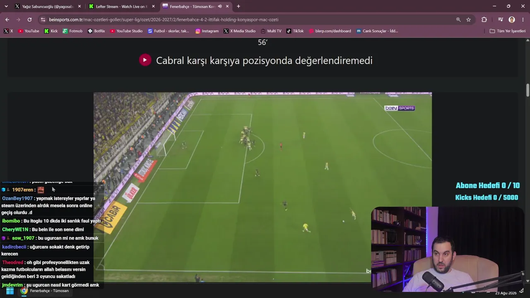The width and height of the screenshot is (530, 298).
Task: Click username ibomibo in chat
Action: [11, 221]
